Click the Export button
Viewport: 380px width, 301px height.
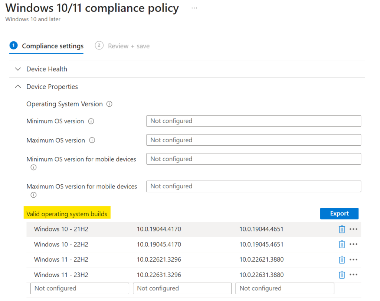[x=339, y=213]
